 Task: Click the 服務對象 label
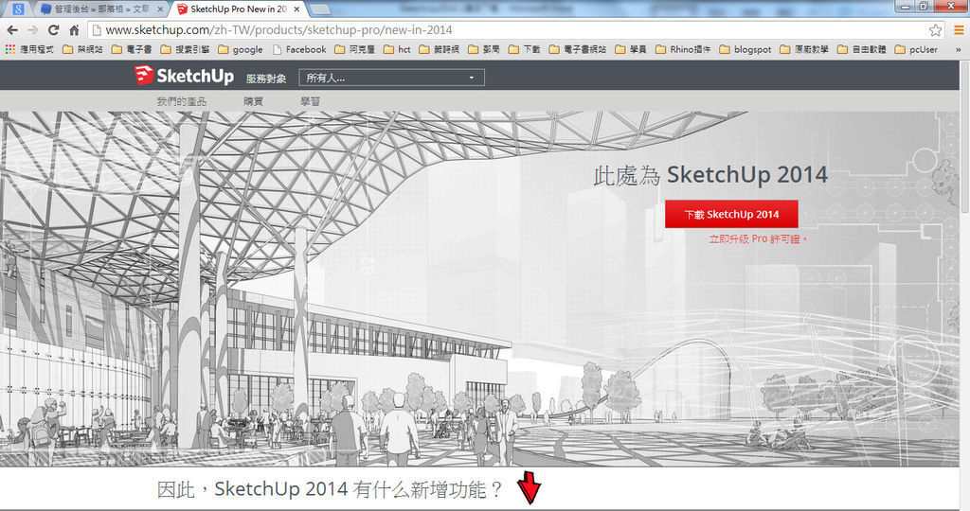tap(266, 79)
